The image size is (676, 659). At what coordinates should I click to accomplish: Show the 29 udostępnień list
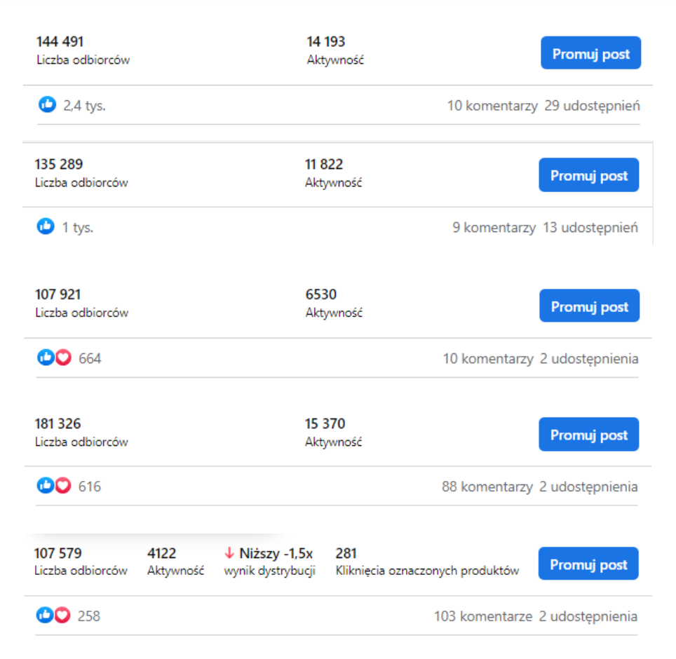pos(592,106)
